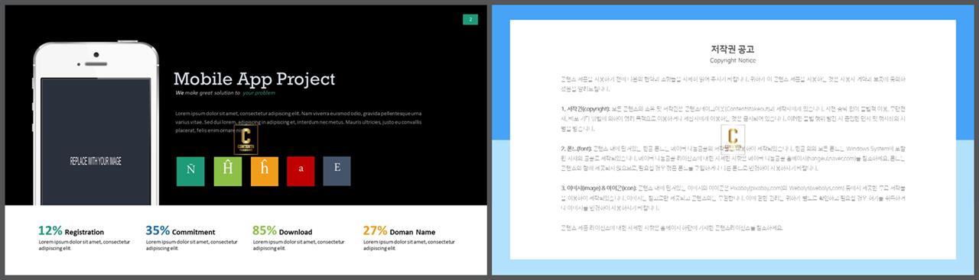The width and height of the screenshot is (979, 280).
Task: Click the 85% Download heading
Action: click(x=282, y=231)
